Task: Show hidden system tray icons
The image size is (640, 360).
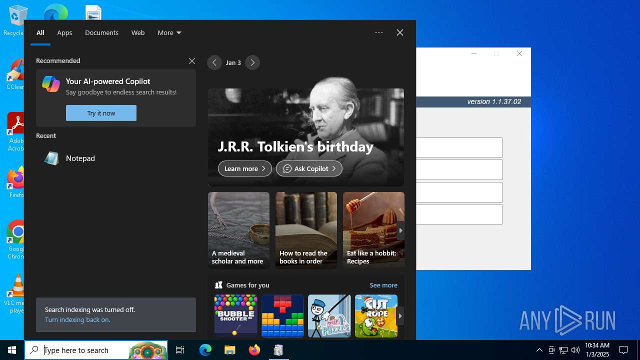Action: coord(539,350)
